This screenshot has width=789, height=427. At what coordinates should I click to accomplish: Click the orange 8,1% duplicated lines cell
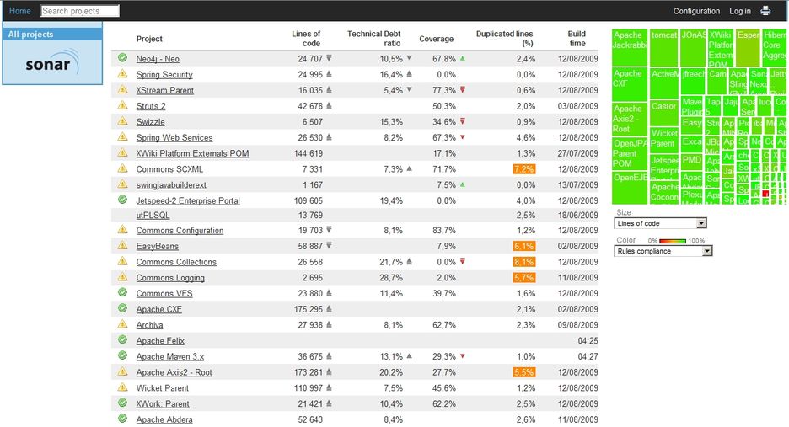(x=523, y=262)
